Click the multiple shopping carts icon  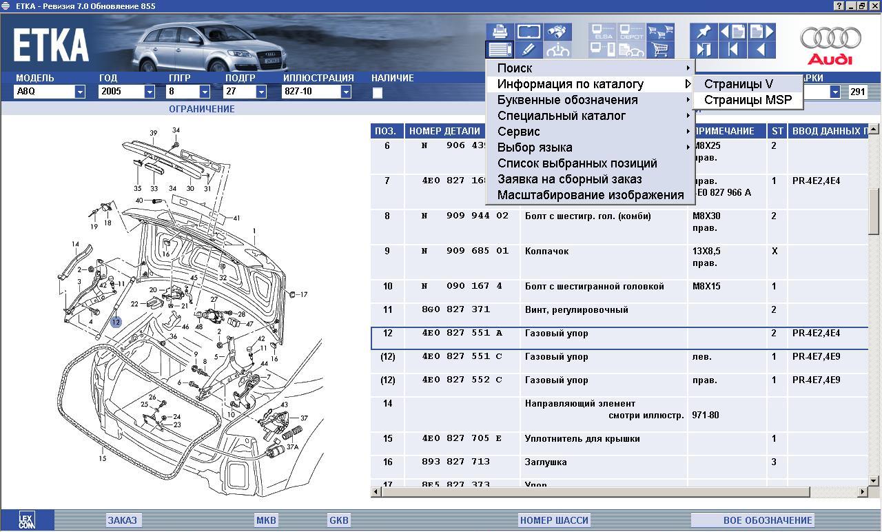pyautogui.click(x=661, y=32)
